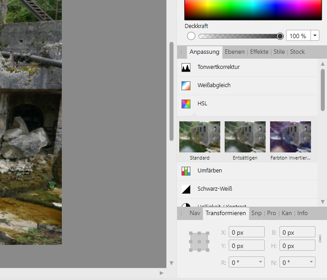Open the R rotation dropdown
The width and height of the screenshot is (327, 280).
260,262
